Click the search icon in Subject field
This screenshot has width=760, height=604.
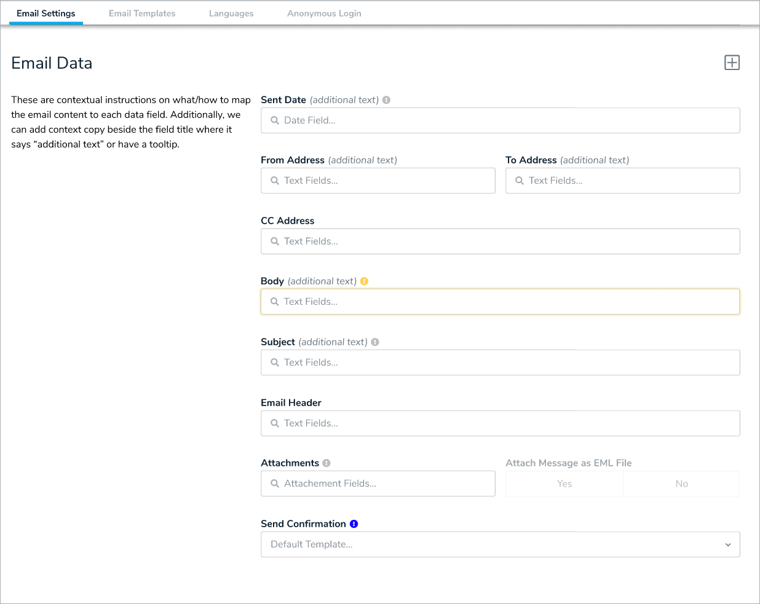(x=275, y=363)
